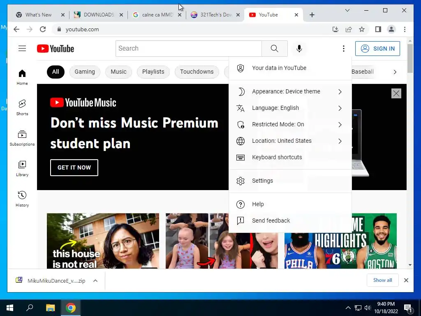
Task: Open Chrome side panel
Action: pos(378,29)
